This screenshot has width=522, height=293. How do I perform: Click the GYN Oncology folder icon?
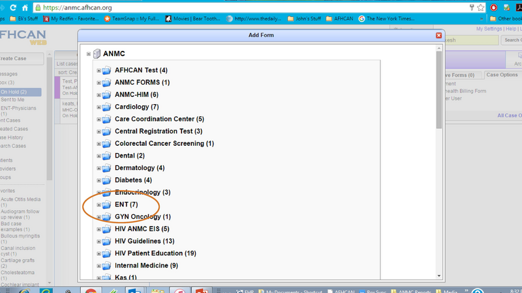click(x=106, y=217)
